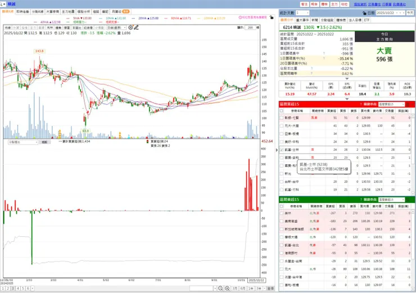Open the 關鍵券商 dropdown in sell header

[x=392, y=199]
